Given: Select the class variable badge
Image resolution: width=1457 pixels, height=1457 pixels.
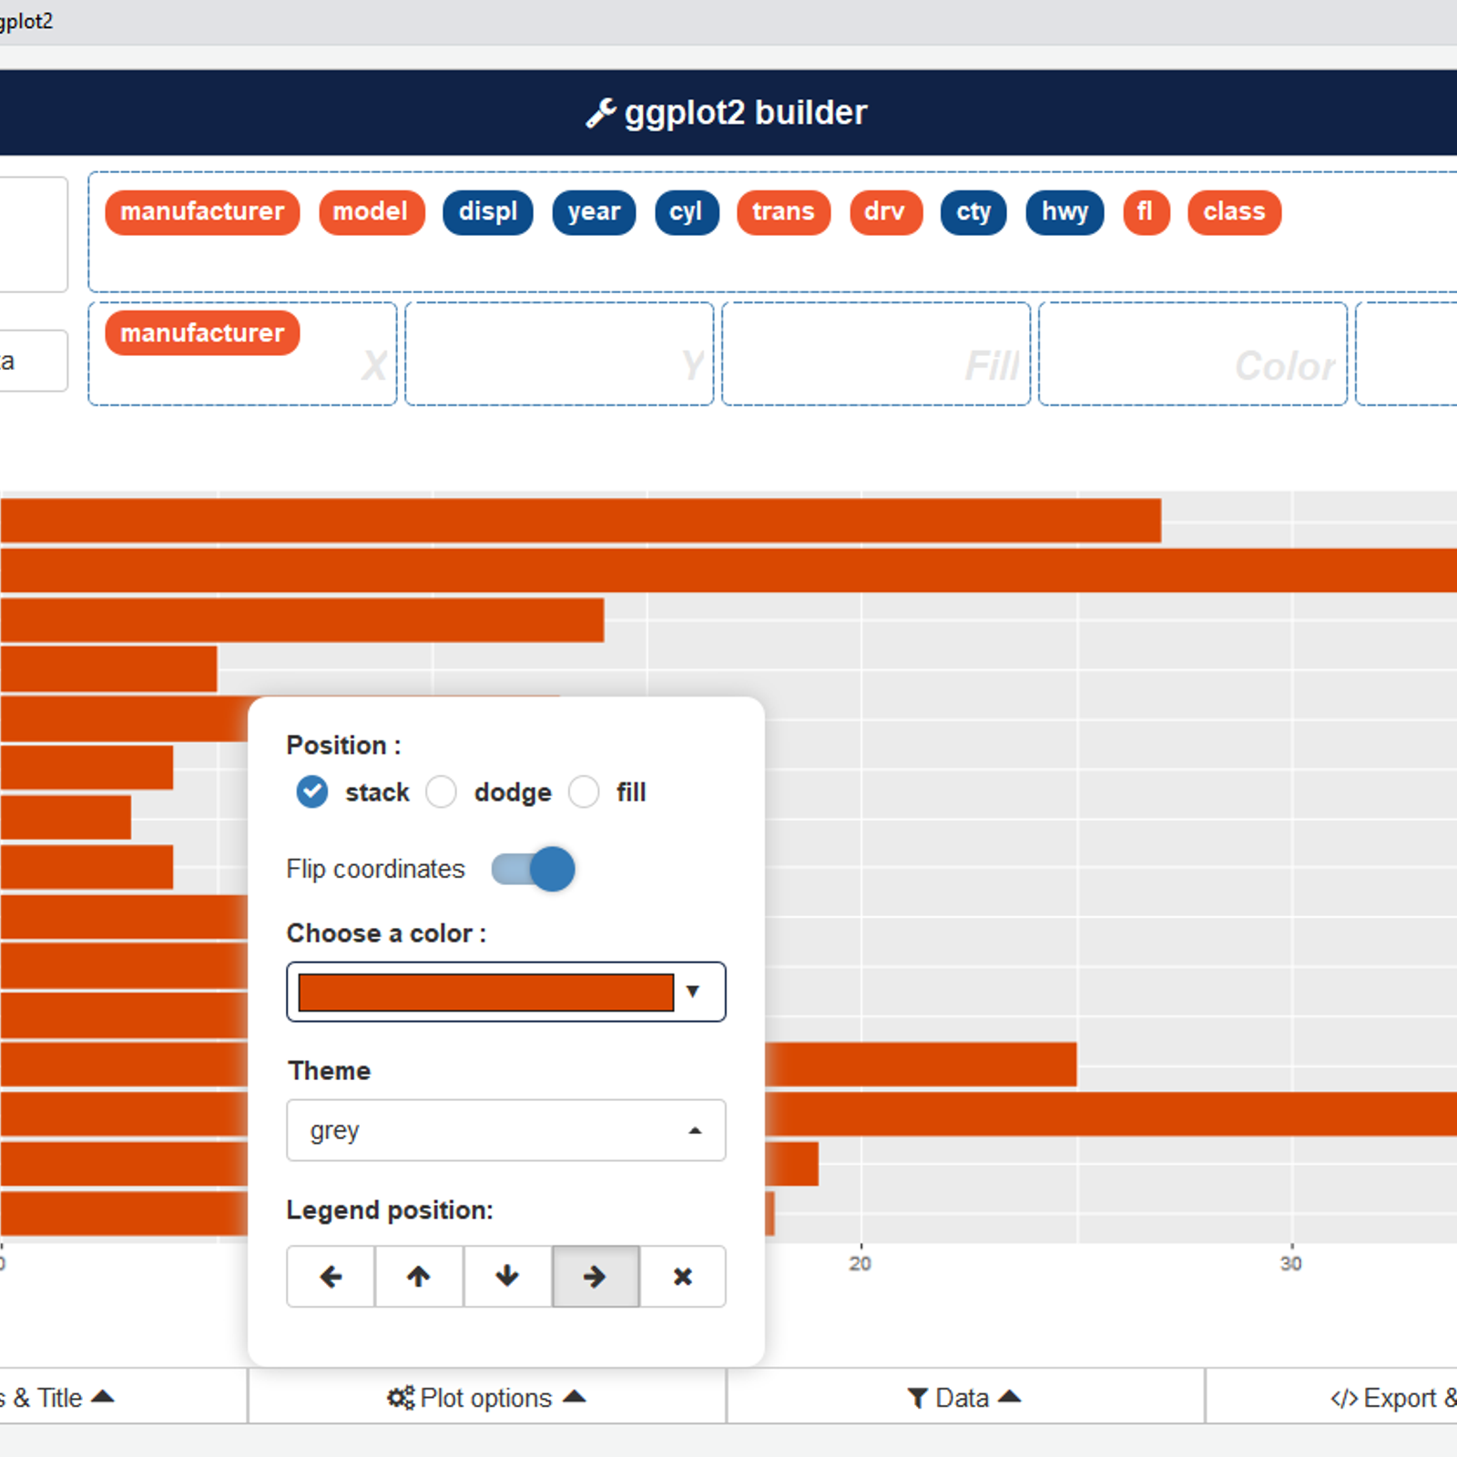Looking at the screenshot, I should tap(1234, 212).
